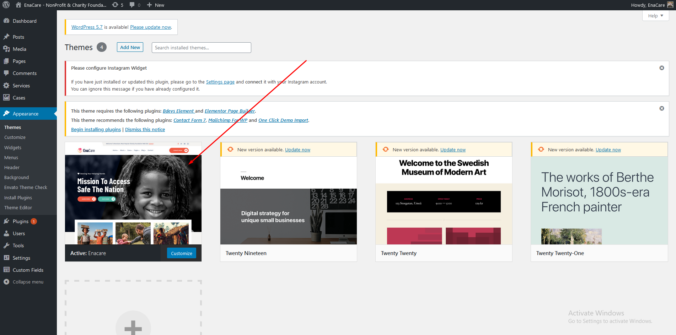Open the Themes submenu item
Screen dimensions: 676x335
pos(12,127)
